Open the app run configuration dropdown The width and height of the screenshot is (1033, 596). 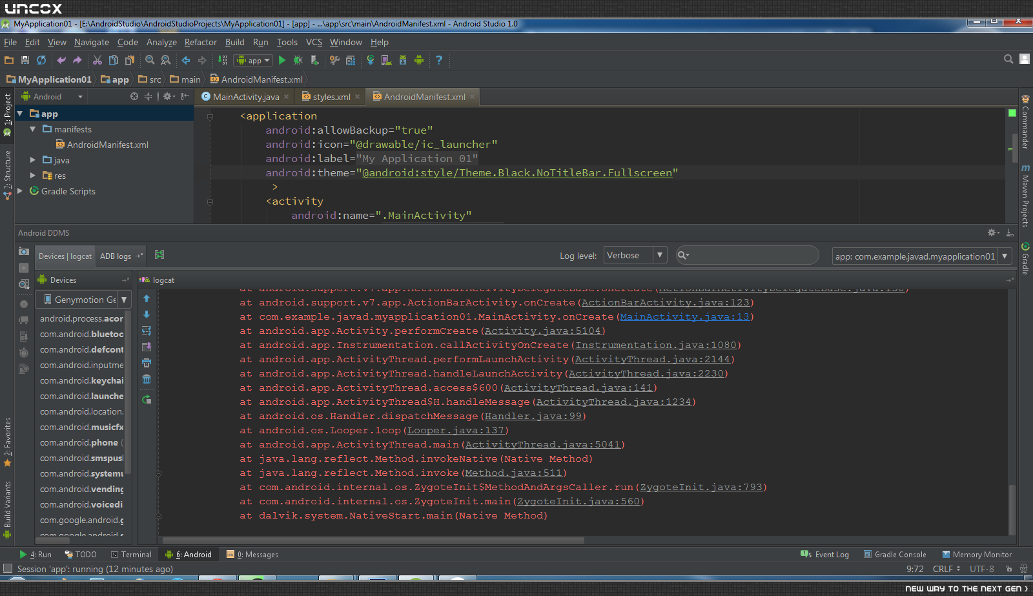pos(253,60)
